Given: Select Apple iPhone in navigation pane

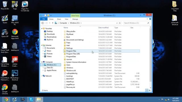Looking at the screenshot, I should tap(51, 70).
